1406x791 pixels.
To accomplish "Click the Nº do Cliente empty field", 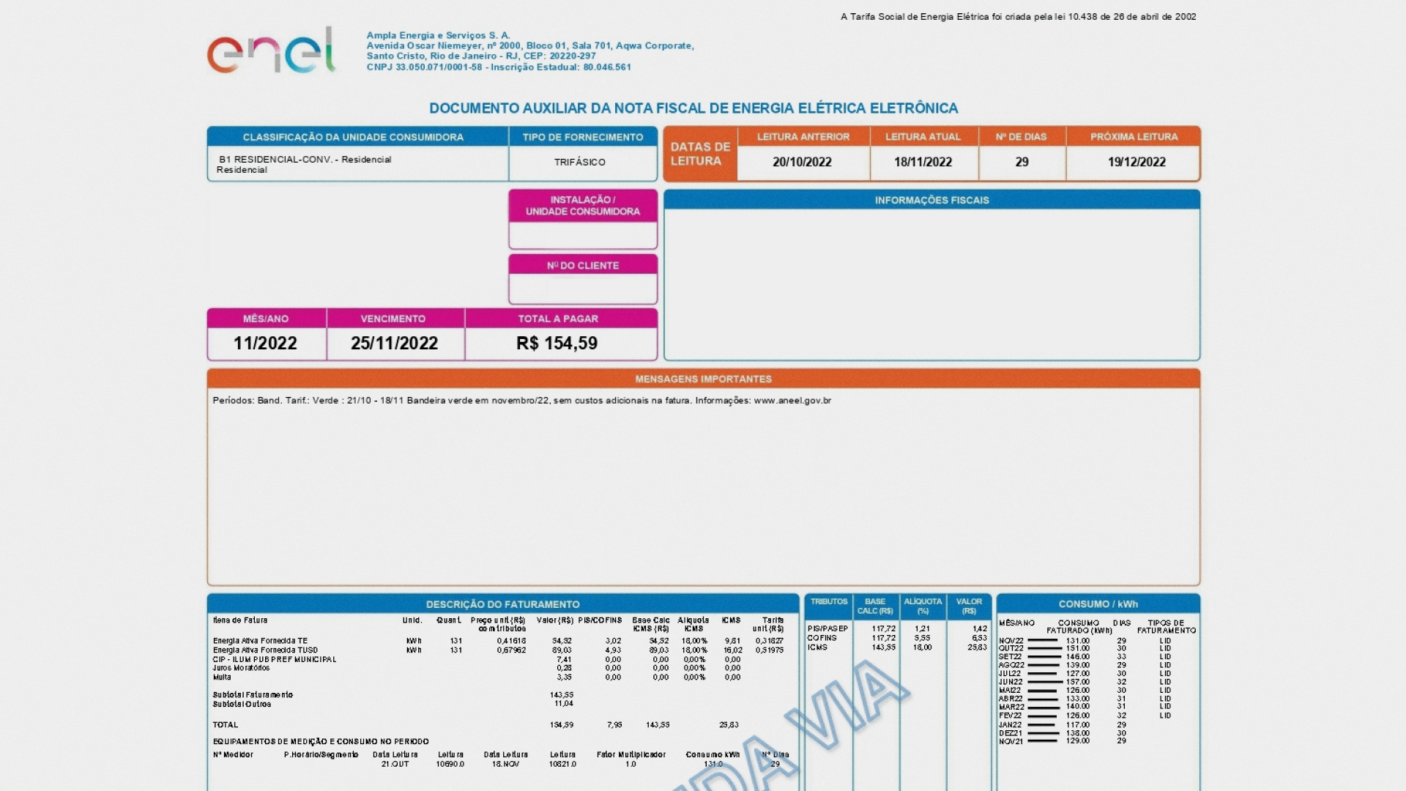I will coord(583,289).
